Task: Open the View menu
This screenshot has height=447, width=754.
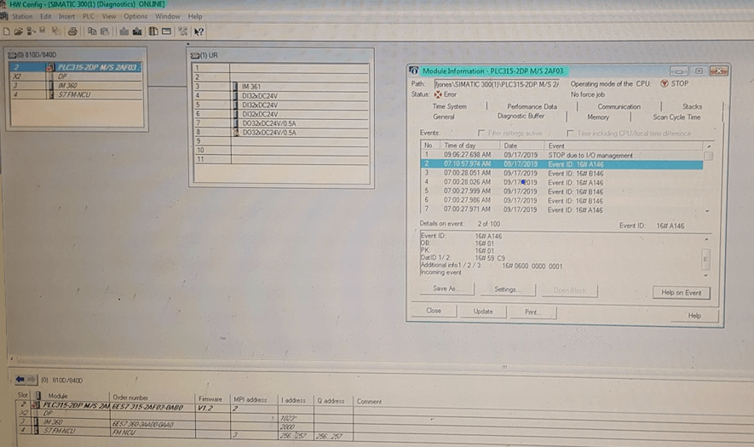Action: click(109, 16)
